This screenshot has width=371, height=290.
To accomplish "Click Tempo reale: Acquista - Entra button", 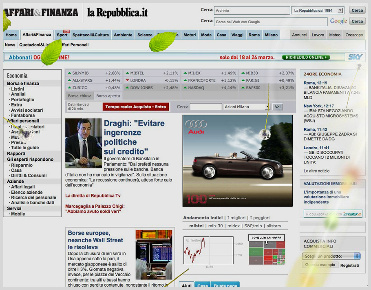I will [136, 107].
